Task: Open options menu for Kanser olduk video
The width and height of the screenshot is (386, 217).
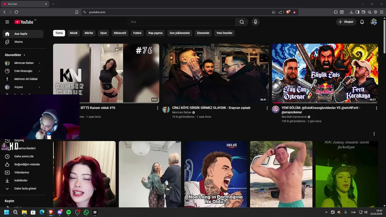Action: 157,108
